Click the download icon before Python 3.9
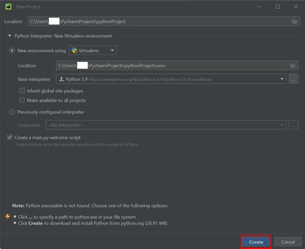Image resolution: width=305 pixels, height=249 pixels. (62, 79)
